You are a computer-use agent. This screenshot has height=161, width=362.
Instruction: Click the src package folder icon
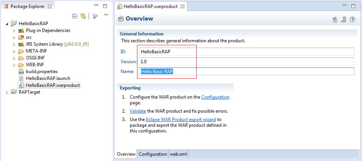pyautogui.click(x=21, y=37)
